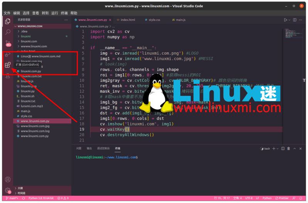Switch to the 输出 panel tab
Screen dimensions: 308x203
[89, 148]
